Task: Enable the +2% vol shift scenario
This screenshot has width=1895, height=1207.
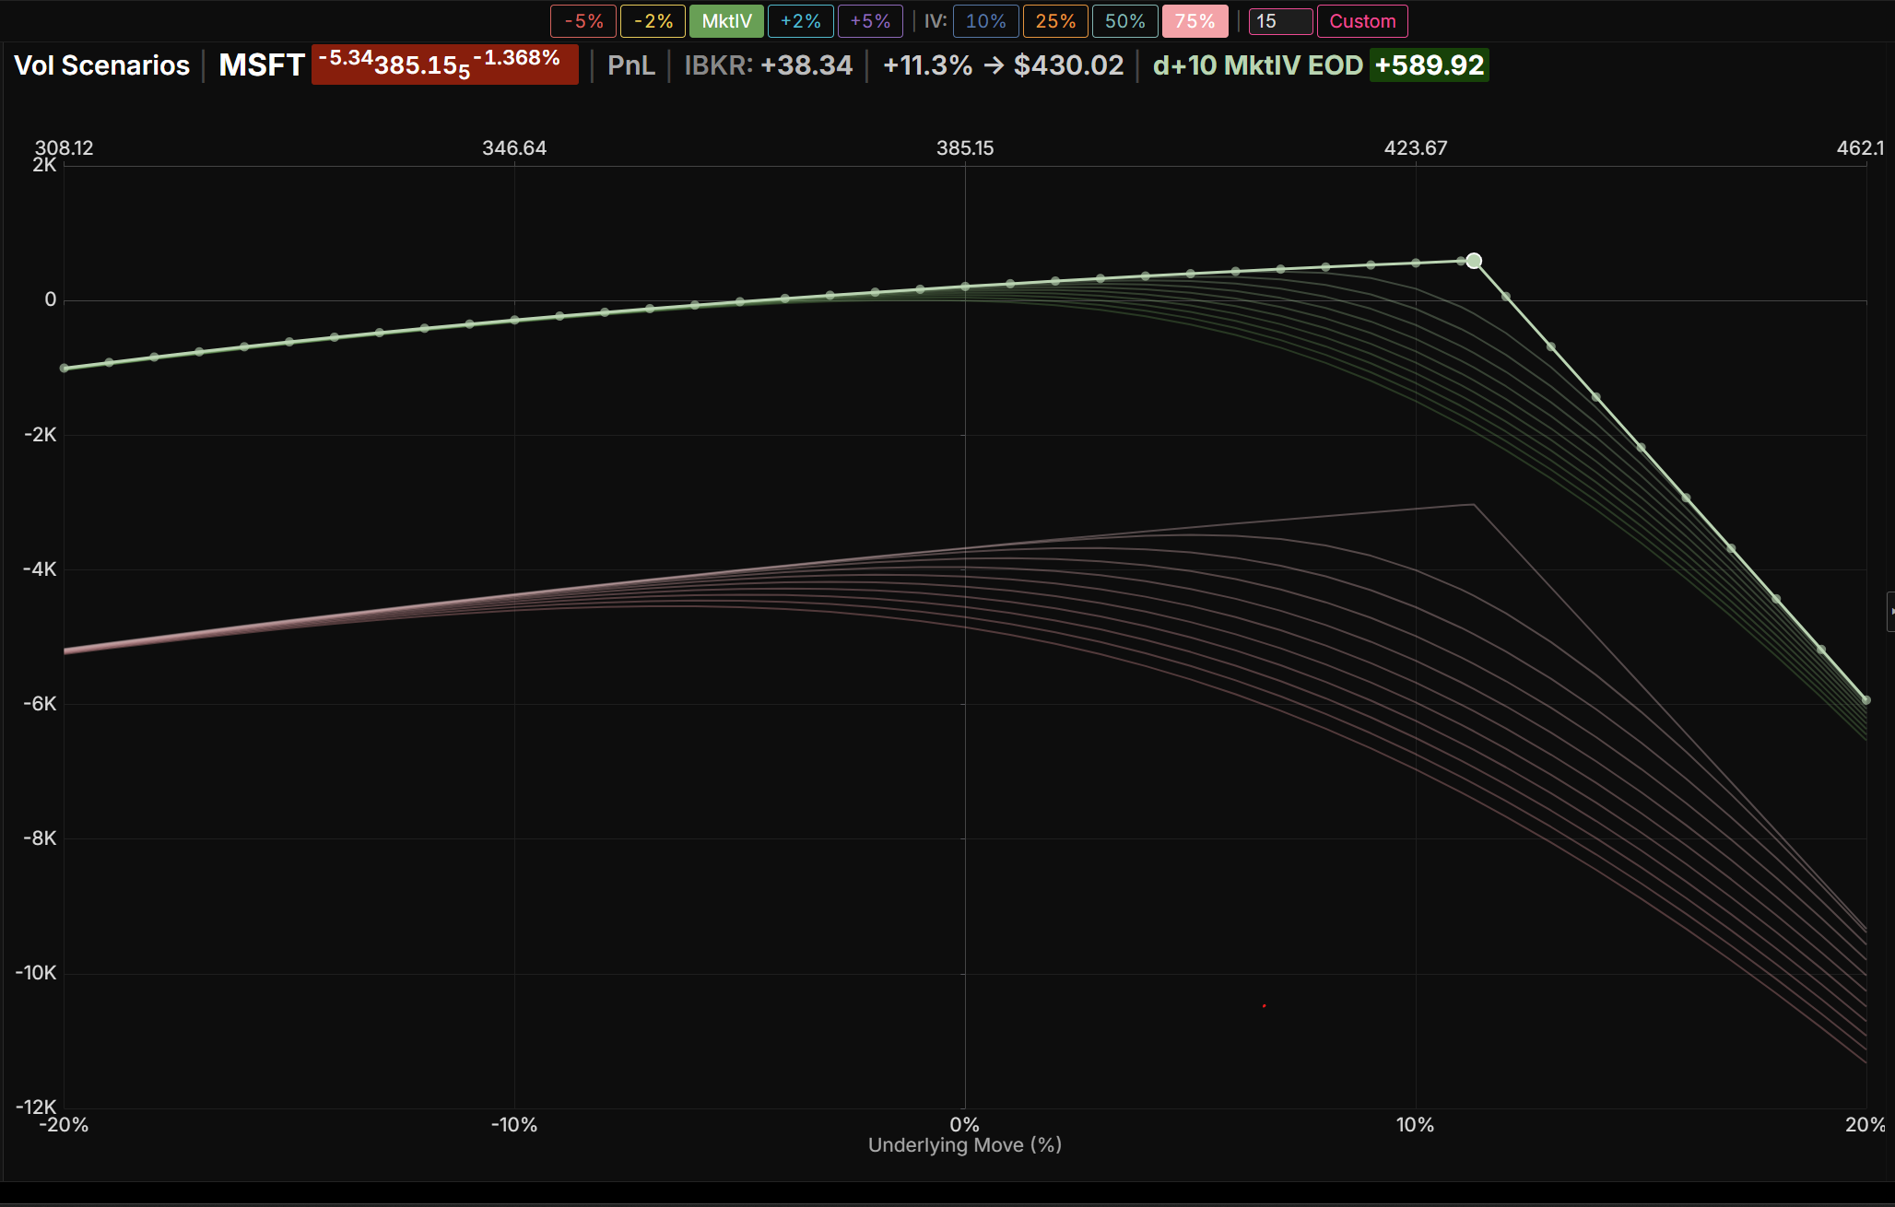Action: [x=800, y=21]
